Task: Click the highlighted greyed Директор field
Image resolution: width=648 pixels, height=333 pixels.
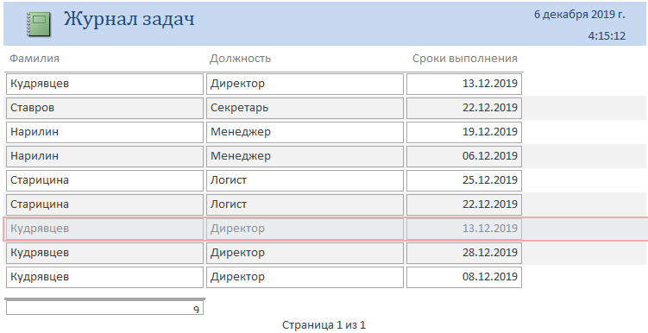Action: click(x=305, y=229)
